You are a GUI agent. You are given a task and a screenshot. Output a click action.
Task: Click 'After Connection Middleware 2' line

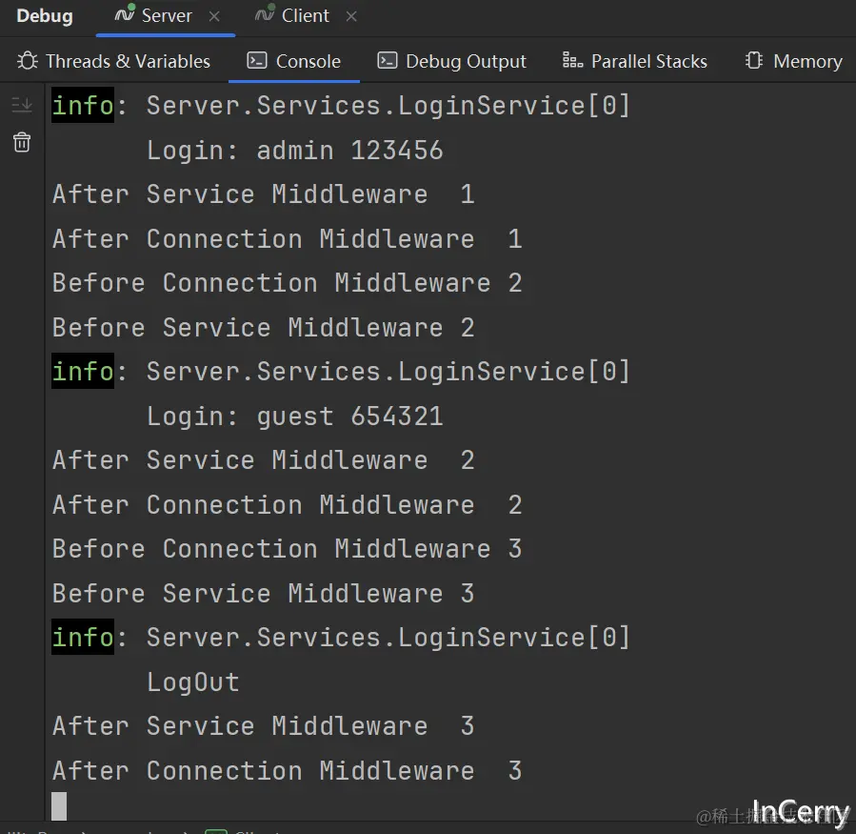click(288, 504)
